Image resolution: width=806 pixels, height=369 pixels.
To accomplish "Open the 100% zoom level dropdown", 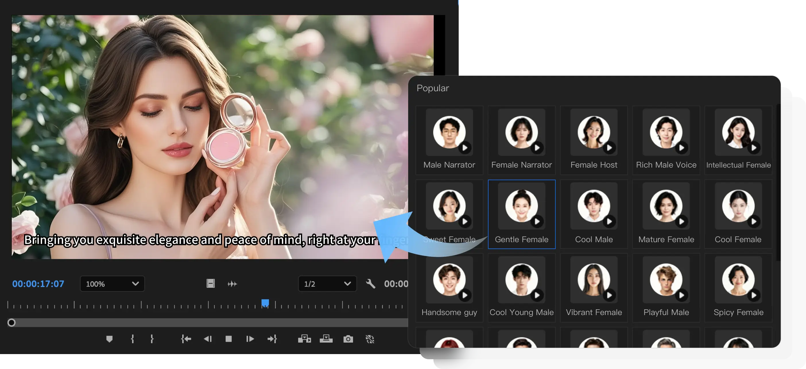I will click(112, 283).
